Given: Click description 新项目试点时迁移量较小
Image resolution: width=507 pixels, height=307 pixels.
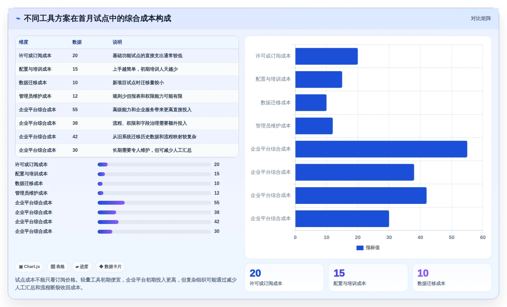Looking at the screenshot, I should (x=138, y=83).
